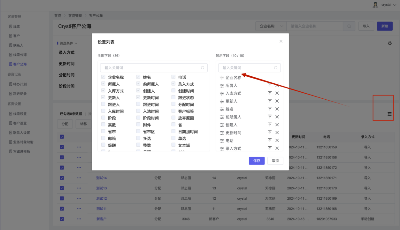Move 前所属人 field to top
This screenshot has height=230, width=400.
[x=270, y=117]
